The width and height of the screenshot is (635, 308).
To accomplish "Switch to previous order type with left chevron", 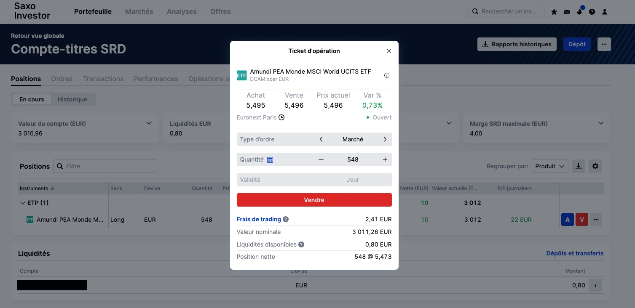I will [321, 139].
